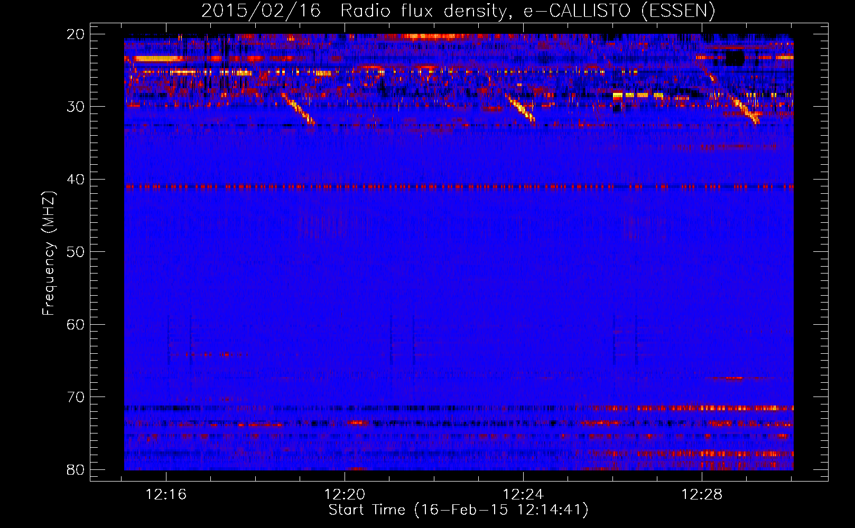This screenshot has height=528, width=855.
Task: Click the 40 frequency tick label
Action: (x=76, y=180)
